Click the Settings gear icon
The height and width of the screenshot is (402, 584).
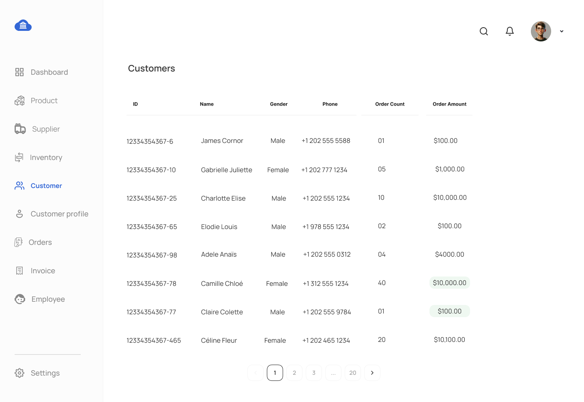[19, 373]
